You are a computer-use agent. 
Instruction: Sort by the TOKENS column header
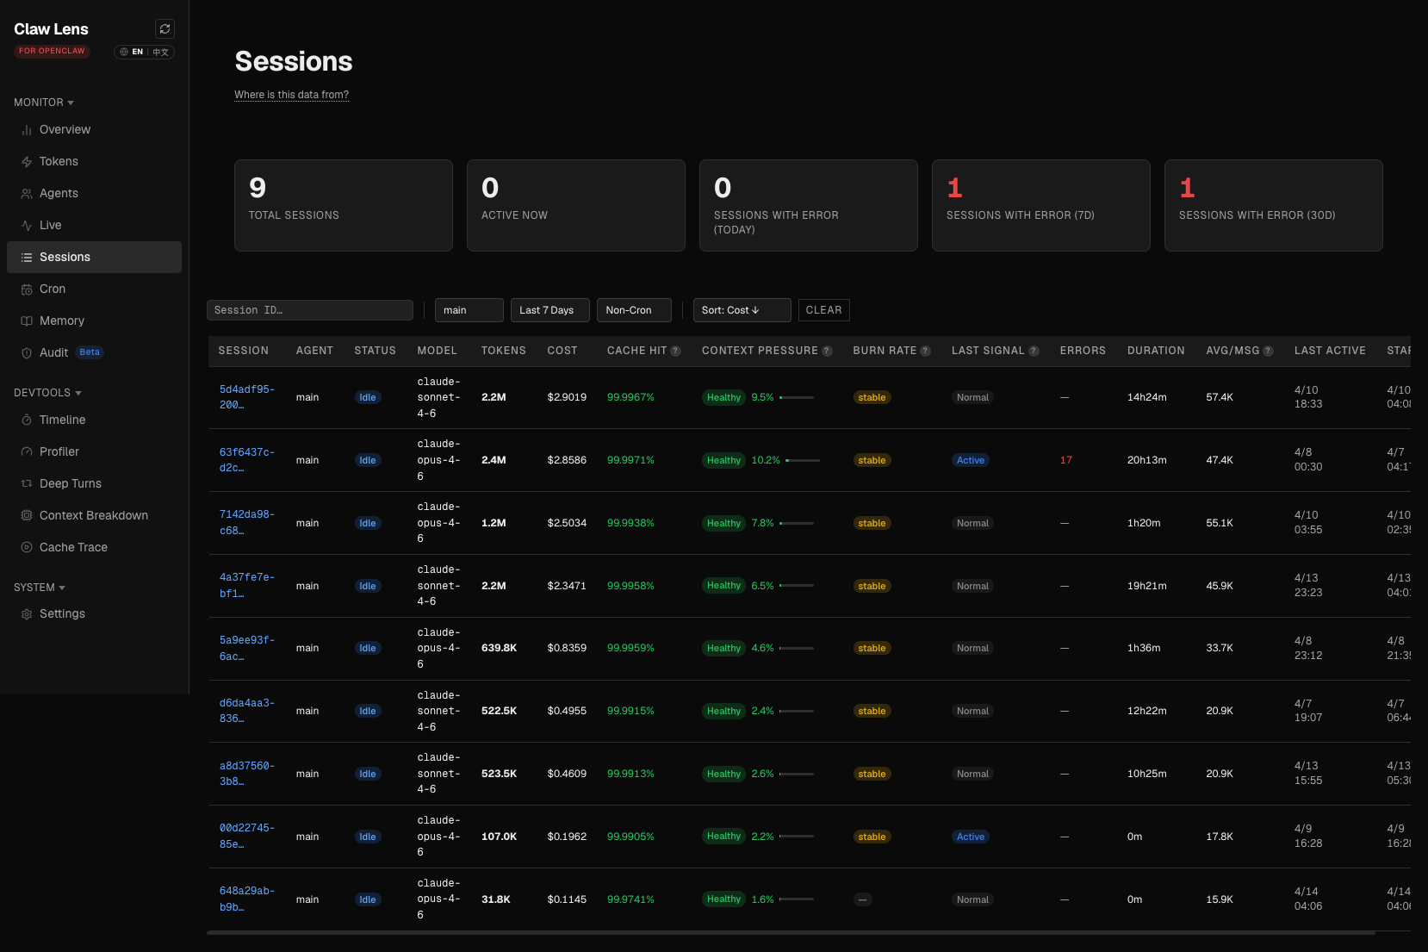click(x=504, y=352)
